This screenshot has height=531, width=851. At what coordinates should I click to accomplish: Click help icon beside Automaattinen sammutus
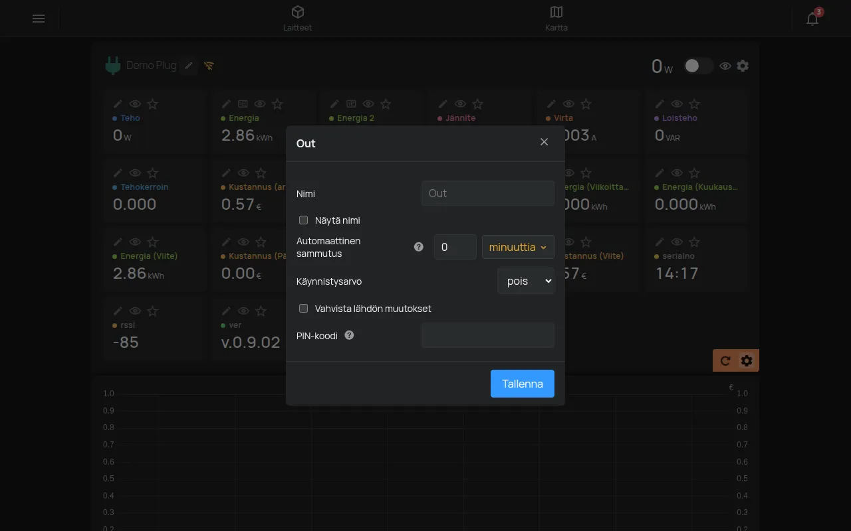point(418,247)
